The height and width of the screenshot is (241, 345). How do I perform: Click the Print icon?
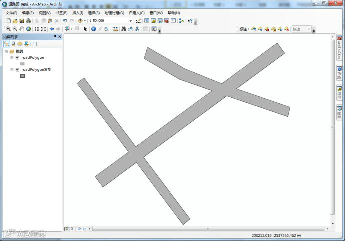point(28,21)
